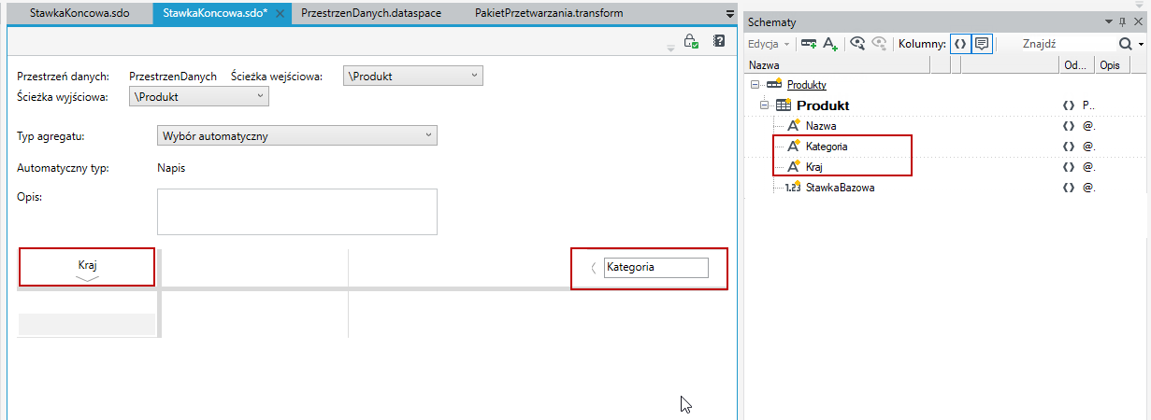1151x420 pixels.
Task: Toggle the comment column button
Action: point(982,44)
